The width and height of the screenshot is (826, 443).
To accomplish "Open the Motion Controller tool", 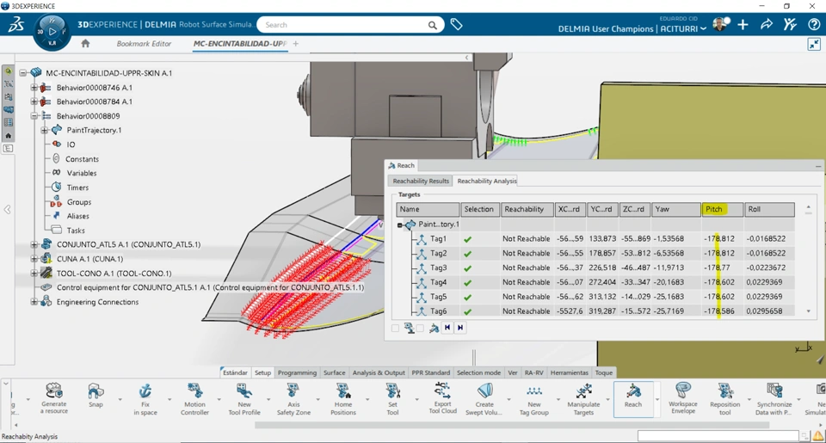I will 194,398.
